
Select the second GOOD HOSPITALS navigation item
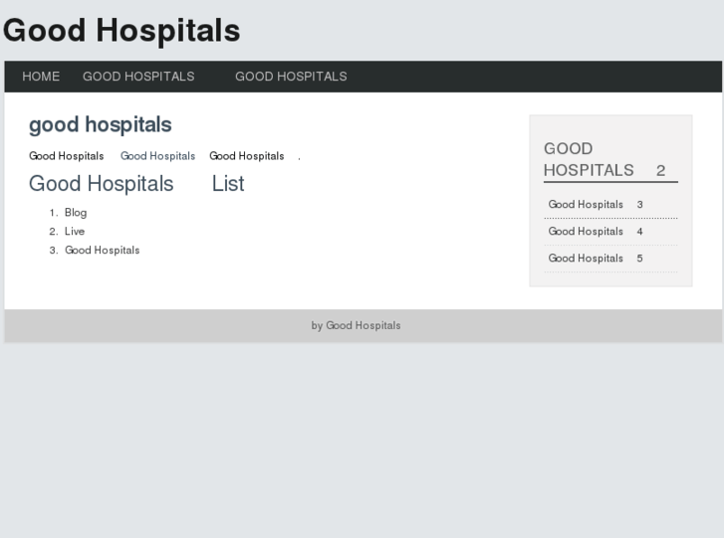coord(291,77)
